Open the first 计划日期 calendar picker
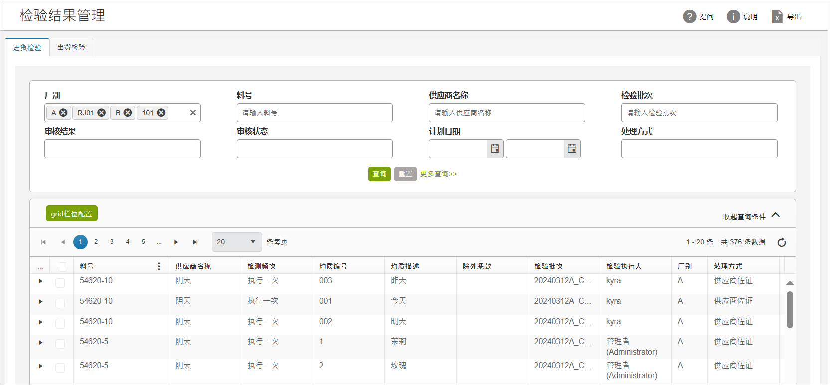 (x=495, y=149)
